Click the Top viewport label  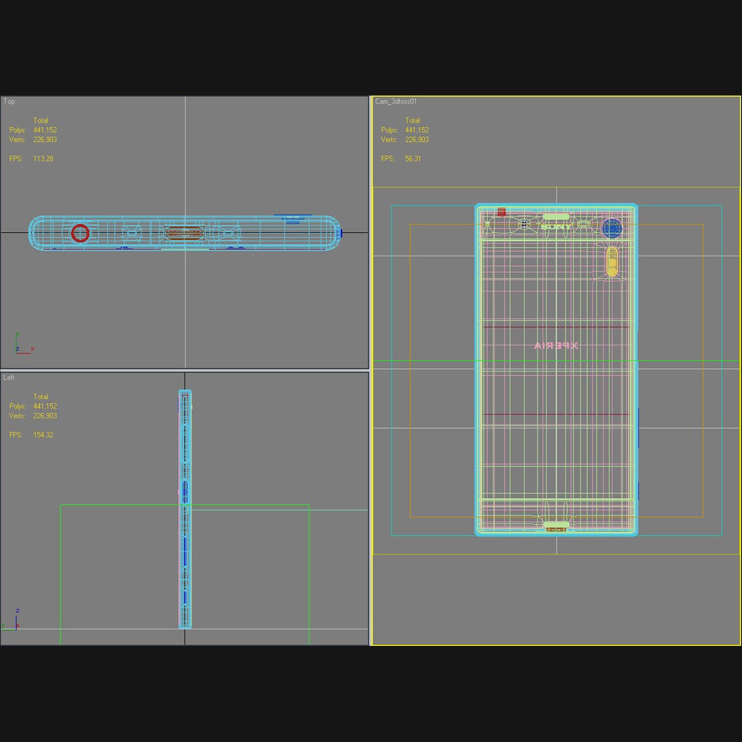(9, 101)
